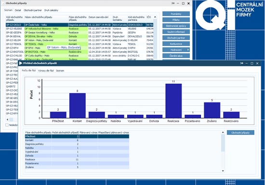The image size is (265, 185).
Task: Select the OP-CZ-VELOM code cell
Action: tap(15, 40)
